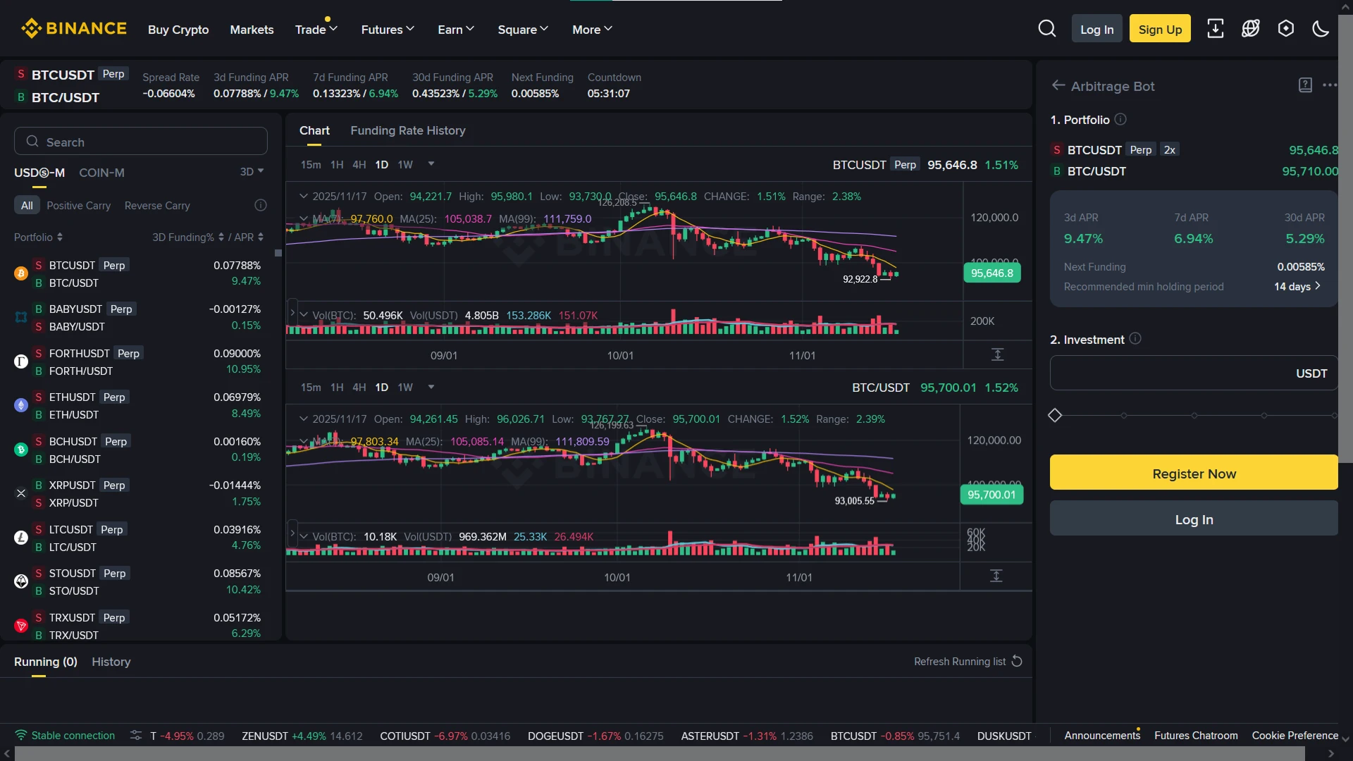Click the Register Now button
This screenshot has width=1353, height=761.
click(x=1193, y=473)
